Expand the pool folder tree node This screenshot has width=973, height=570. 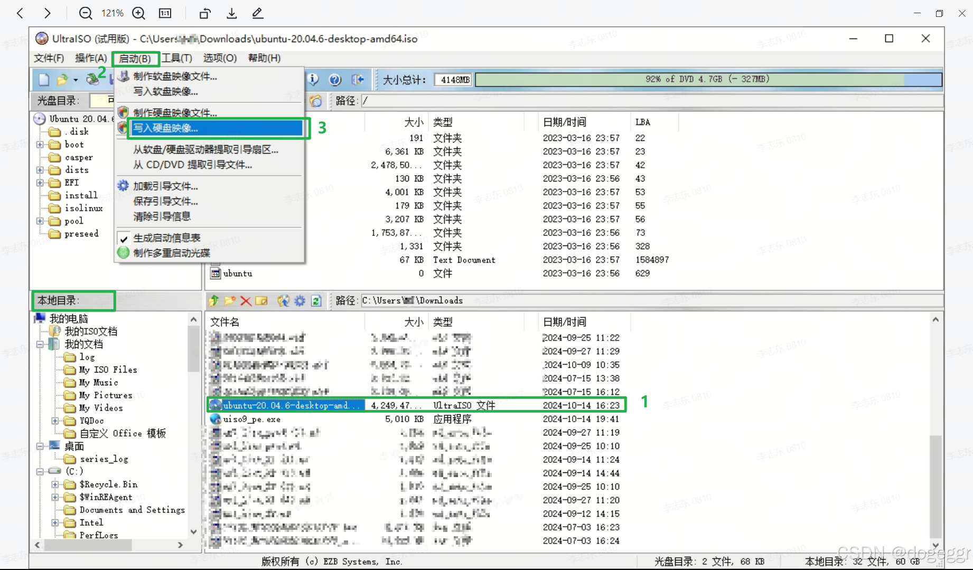[x=40, y=221]
